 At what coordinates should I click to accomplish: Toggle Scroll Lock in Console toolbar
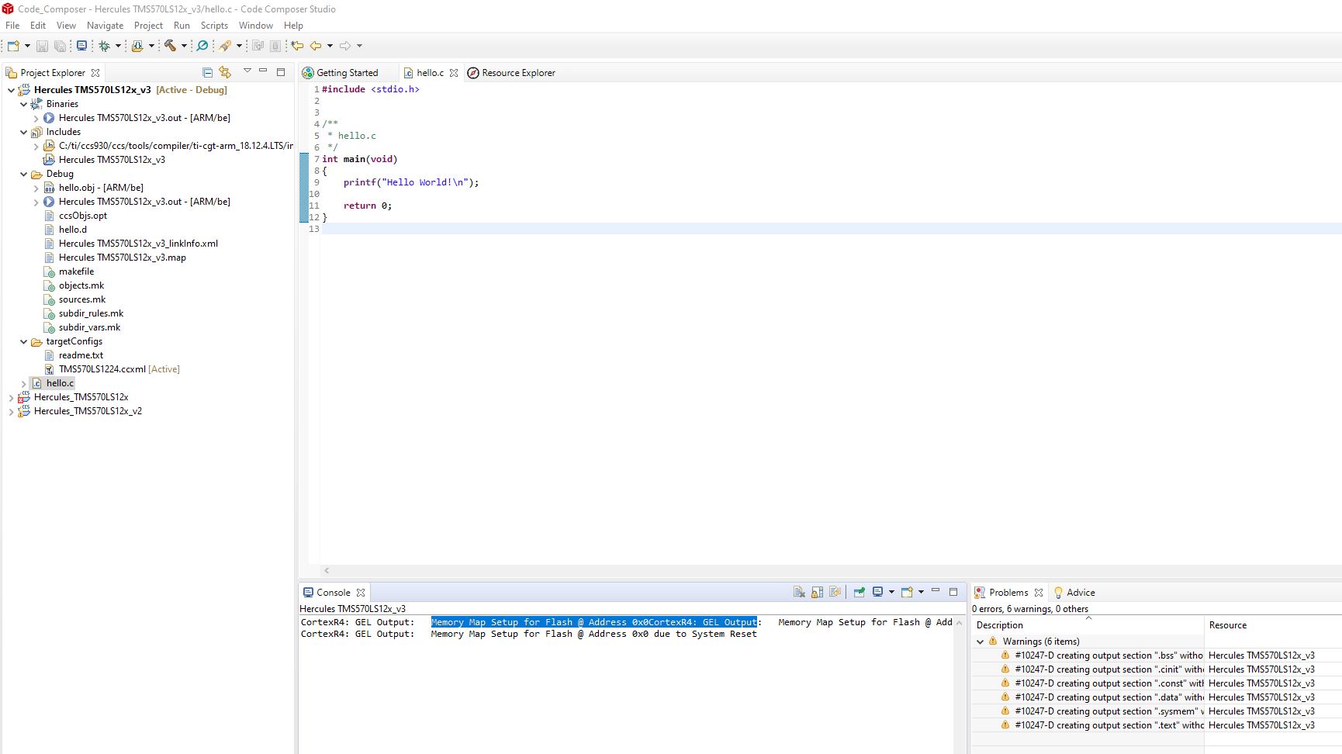click(817, 593)
